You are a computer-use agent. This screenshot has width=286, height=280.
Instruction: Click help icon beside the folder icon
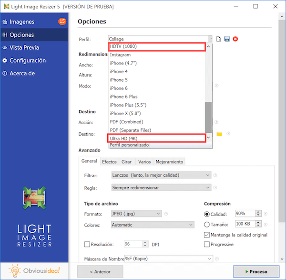pyautogui.click(x=228, y=133)
